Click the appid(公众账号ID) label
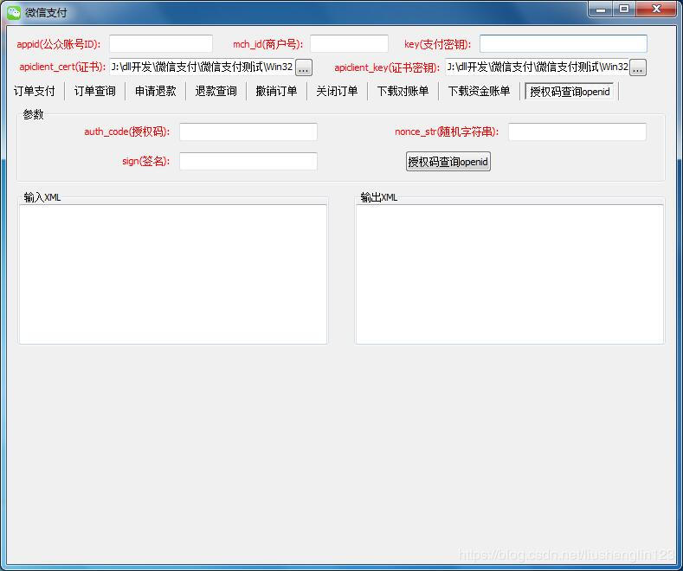The width and height of the screenshot is (683, 571). [x=58, y=44]
